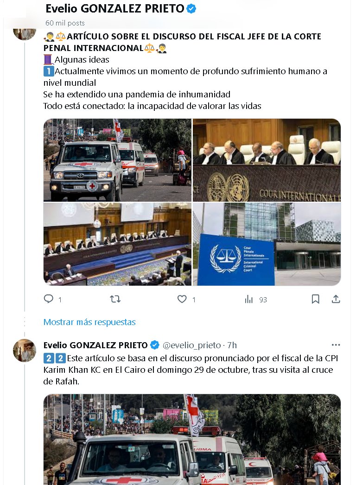Viewport: 356px width, 485px height.
Task: Click the verified badge beside header name
Action: [x=191, y=9]
